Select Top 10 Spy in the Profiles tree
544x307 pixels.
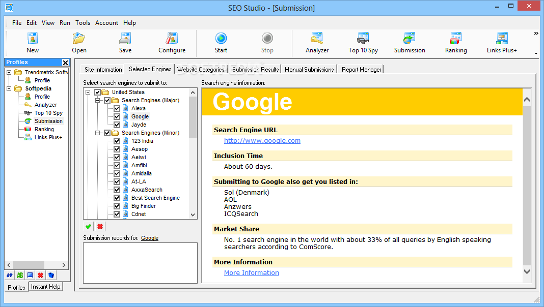click(48, 113)
